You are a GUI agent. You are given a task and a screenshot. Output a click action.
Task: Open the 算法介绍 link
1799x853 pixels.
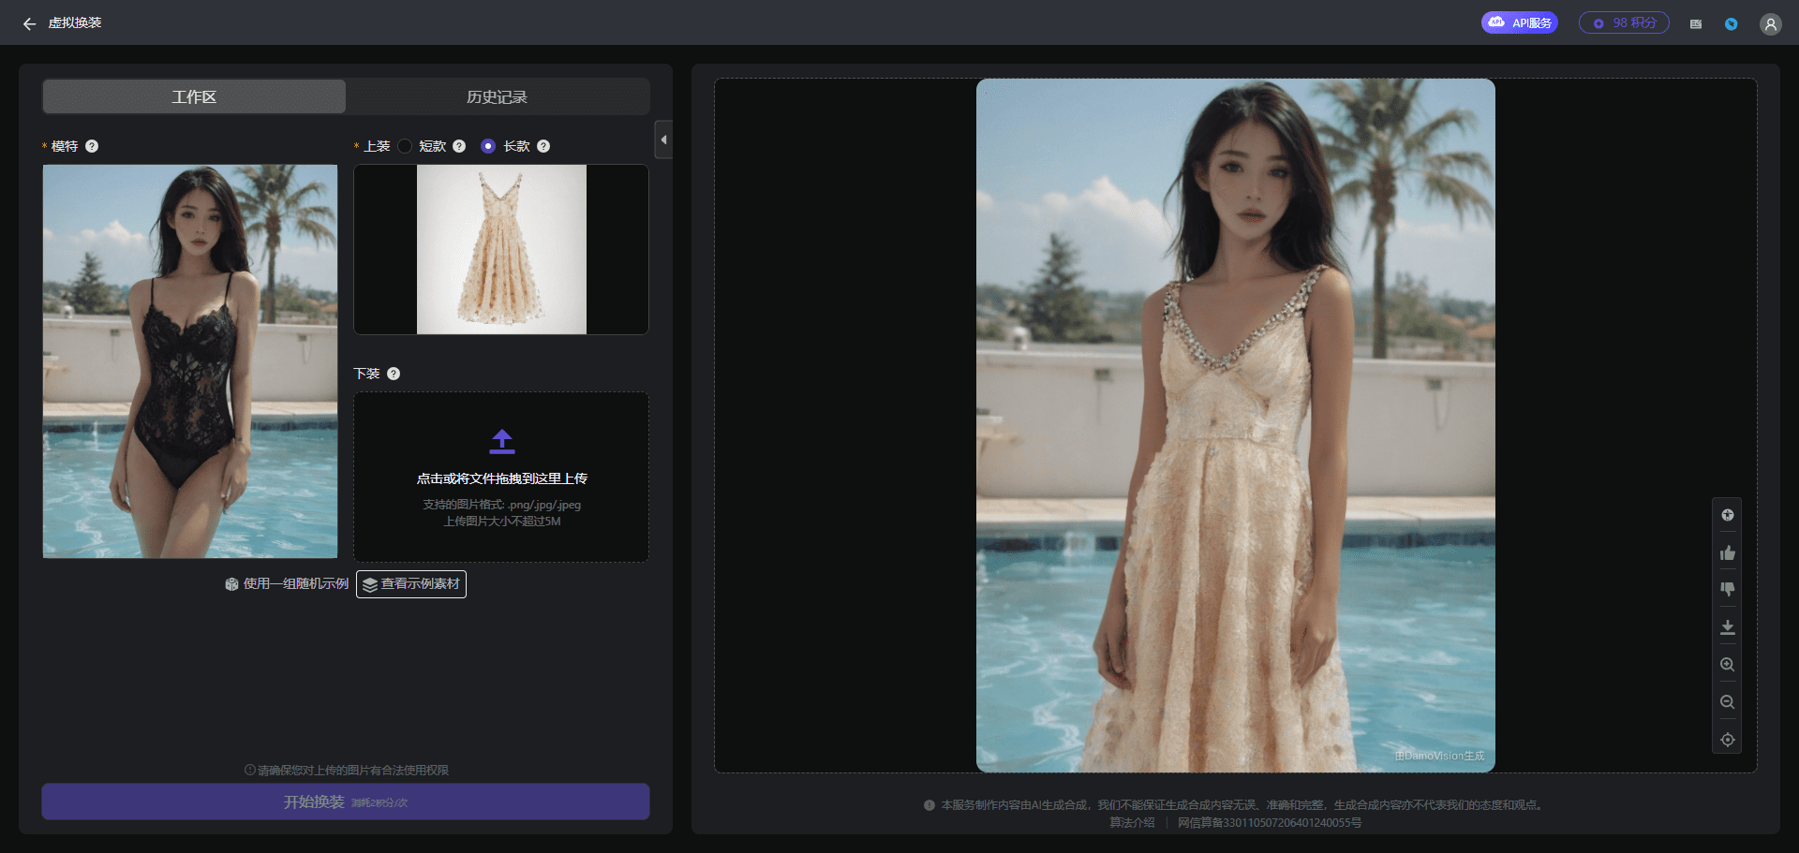click(1132, 823)
